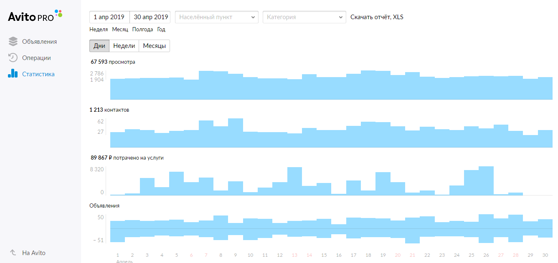Open Объявления in the sidebar
Screen dimensions: 558x263
tap(39, 42)
